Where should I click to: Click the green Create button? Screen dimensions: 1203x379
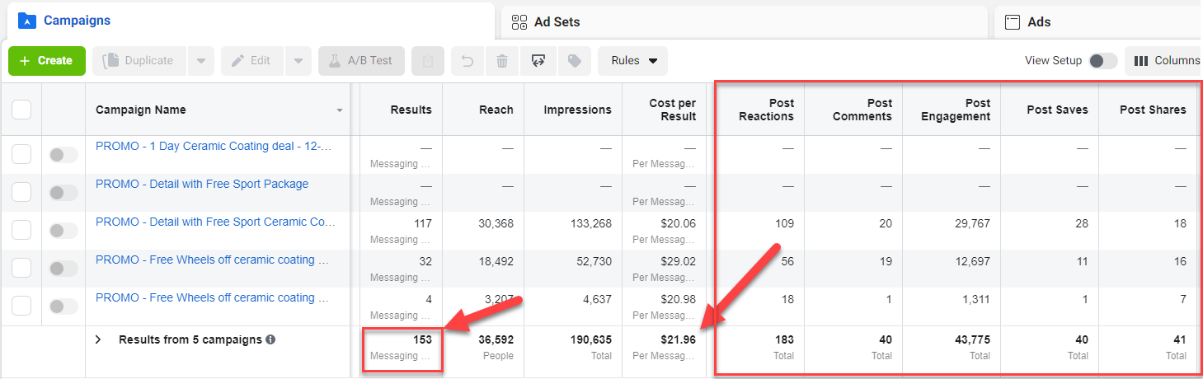tap(46, 61)
